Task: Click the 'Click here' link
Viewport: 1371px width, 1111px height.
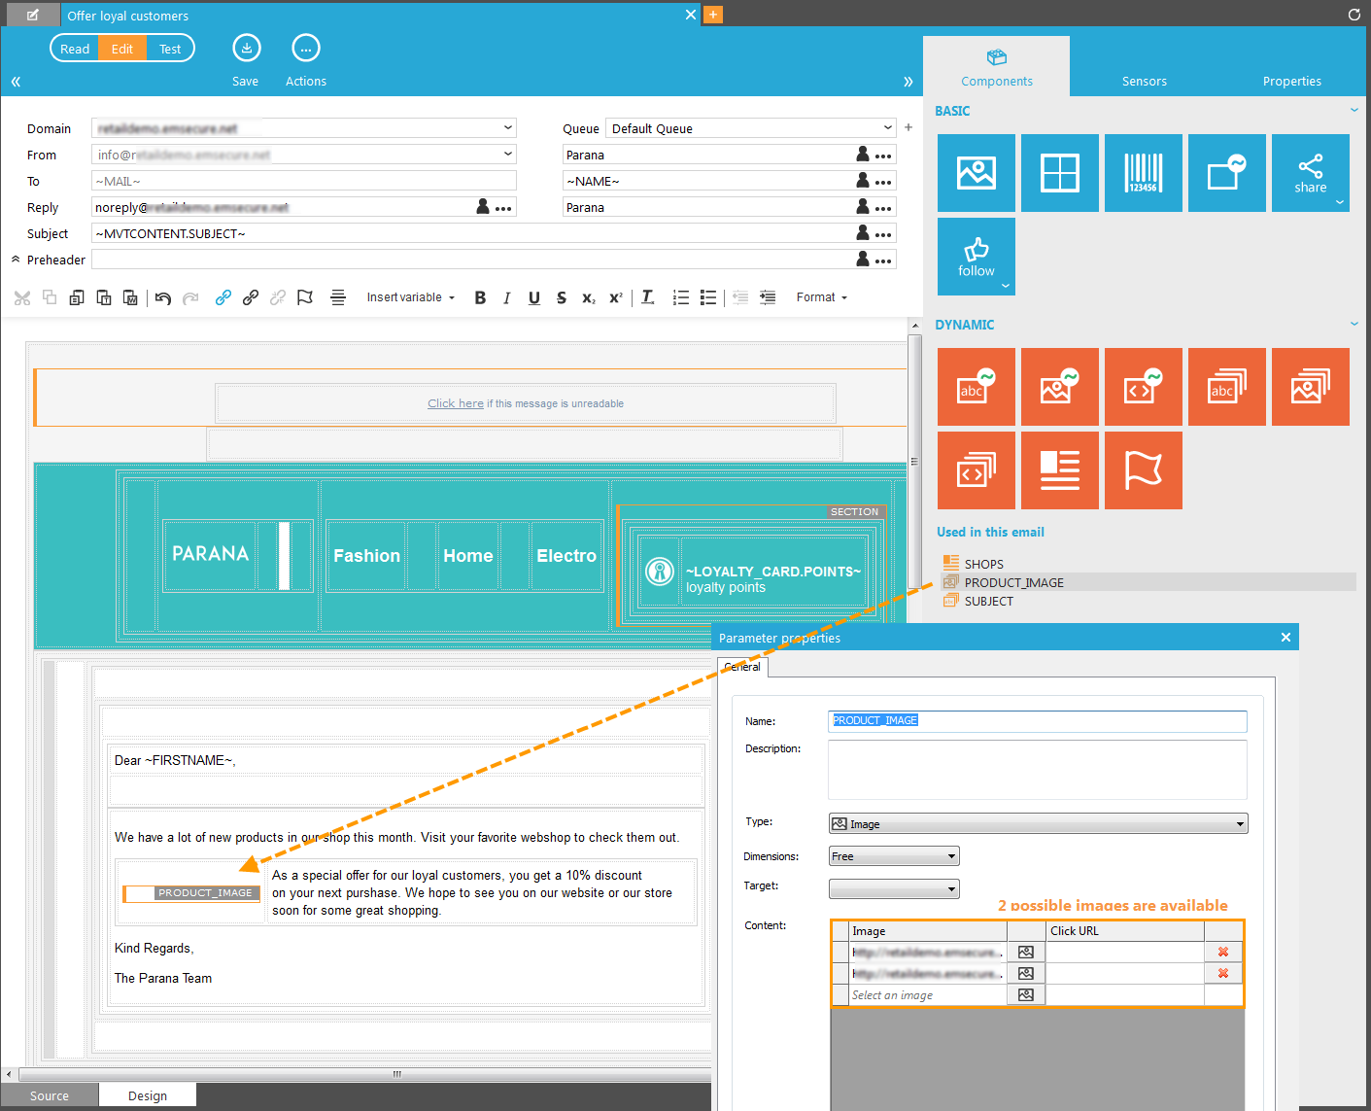Action: click(x=455, y=403)
